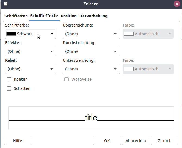Image resolution: width=182 pixels, height=148 pixels.
Task: Open the Position tab
Action: click(x=69, y=16)
